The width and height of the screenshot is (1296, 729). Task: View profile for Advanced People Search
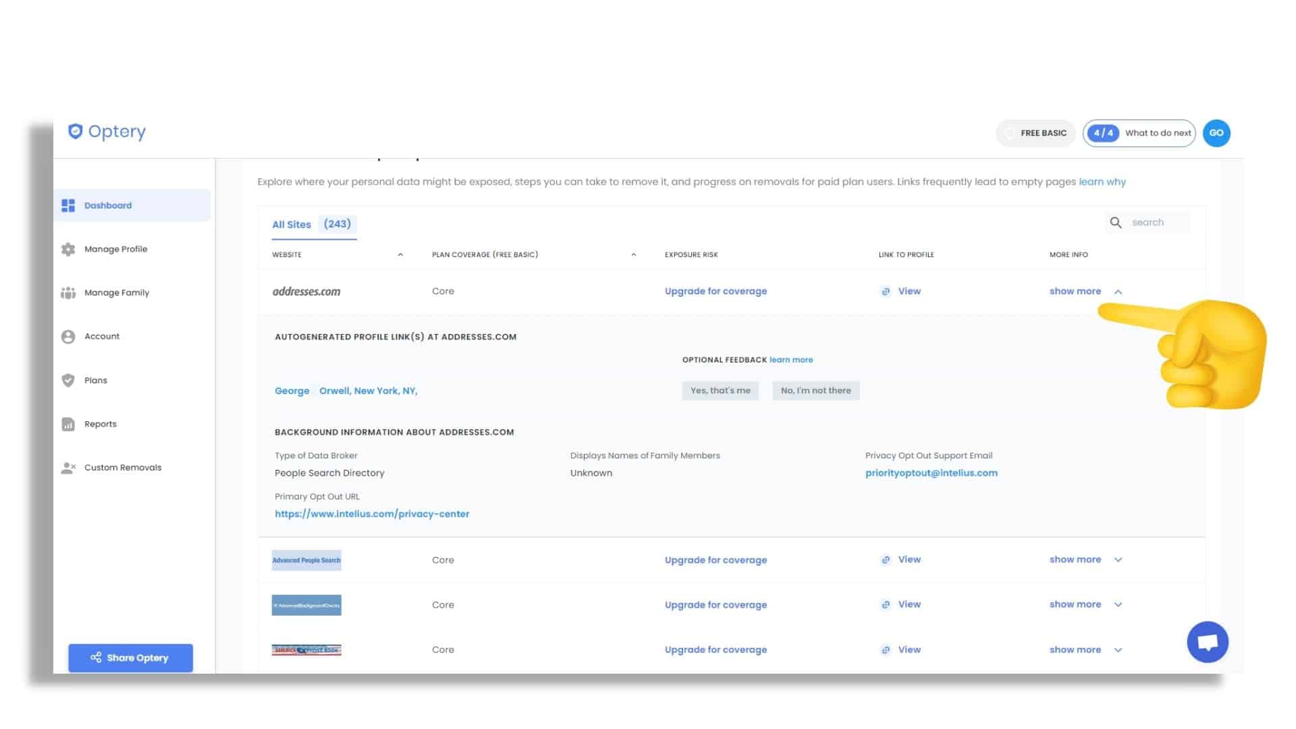[x=909, y=560]
